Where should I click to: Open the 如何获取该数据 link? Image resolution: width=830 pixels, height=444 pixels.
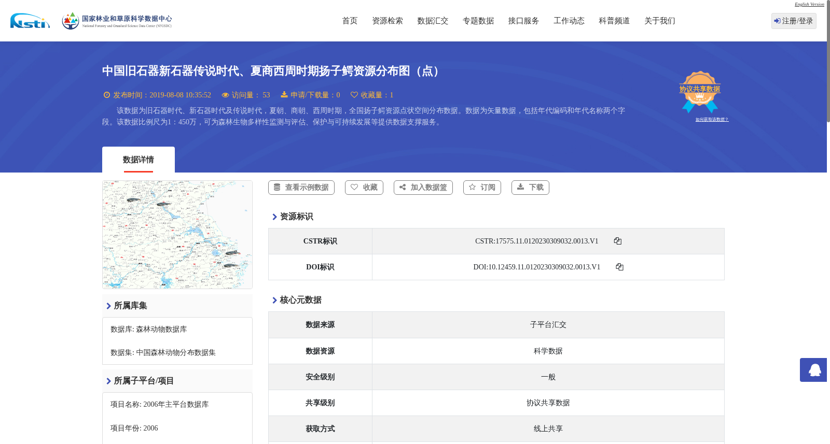(x=712, y=120)
